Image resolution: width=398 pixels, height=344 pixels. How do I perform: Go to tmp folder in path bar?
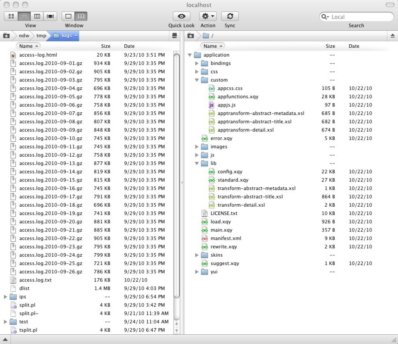[x=41, y=36]
